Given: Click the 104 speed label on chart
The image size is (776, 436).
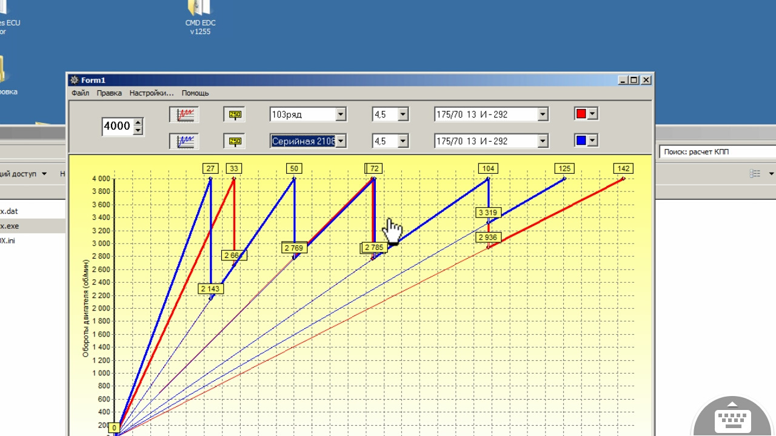Looking at the screenshot, I should coord(488,168).
